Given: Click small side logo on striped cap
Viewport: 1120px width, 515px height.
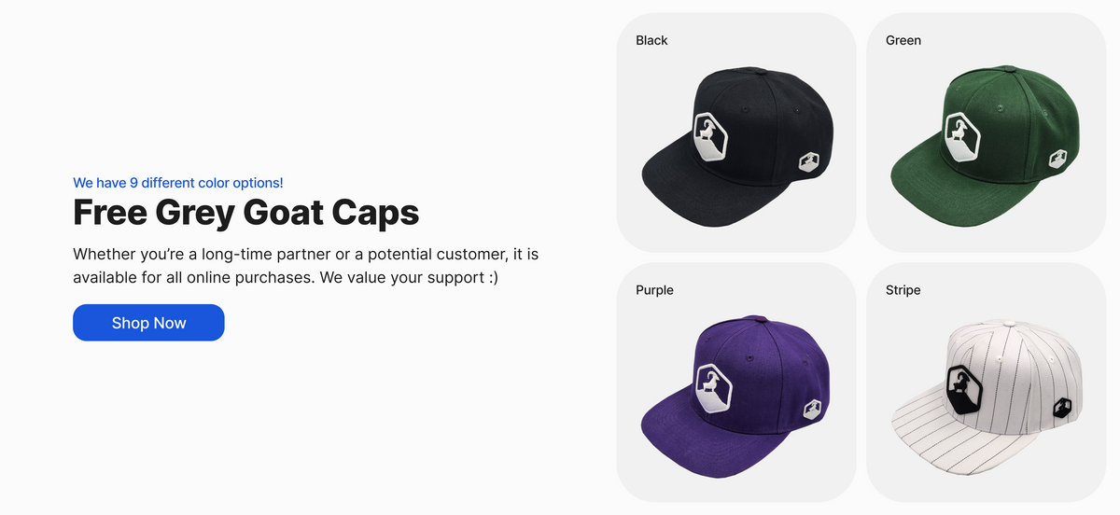Looking at the screenshot, I should pyautogui.click(x=1061, y=408).
